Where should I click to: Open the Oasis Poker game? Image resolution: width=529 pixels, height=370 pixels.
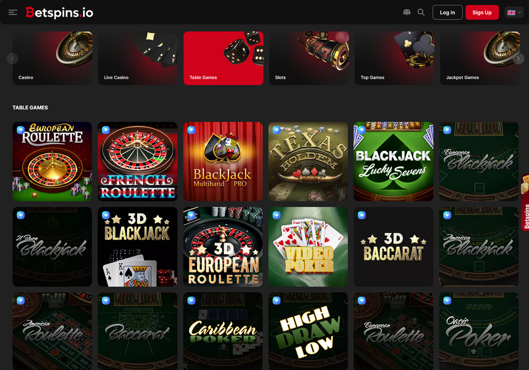tap(479, 331)
